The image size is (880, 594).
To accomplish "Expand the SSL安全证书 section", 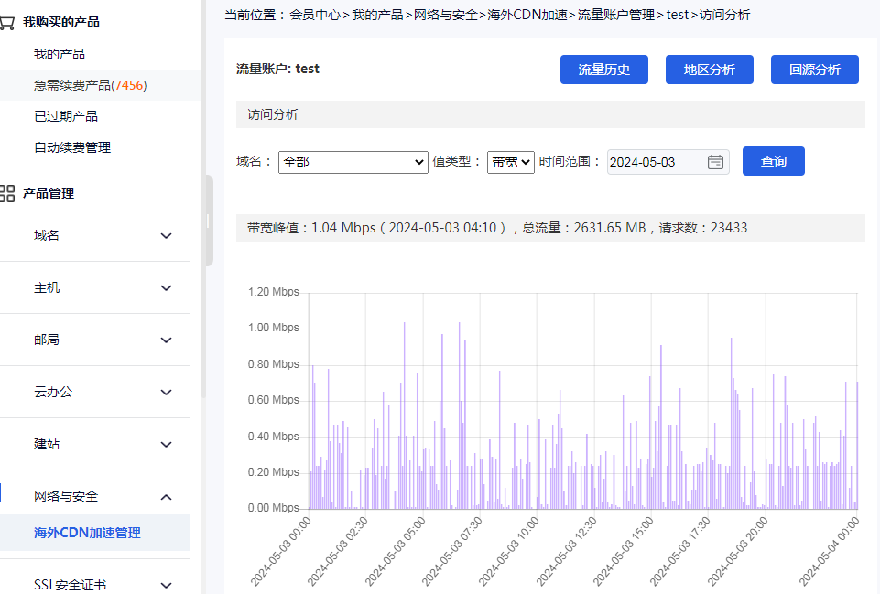I will coord(166,585).
